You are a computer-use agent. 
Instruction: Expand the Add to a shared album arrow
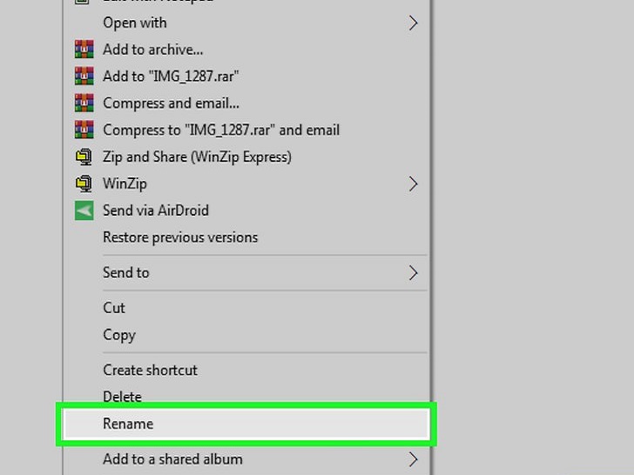tap(413, 459)
